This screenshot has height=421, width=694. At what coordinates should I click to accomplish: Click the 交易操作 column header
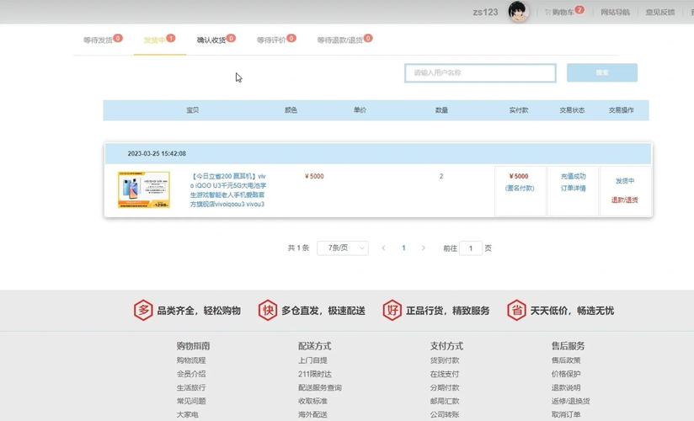621,109
